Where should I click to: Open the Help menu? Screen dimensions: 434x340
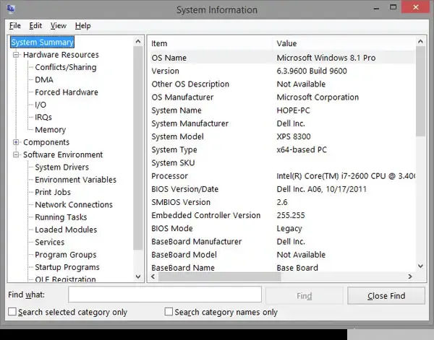pyautogui.click(x=82, y=26)
